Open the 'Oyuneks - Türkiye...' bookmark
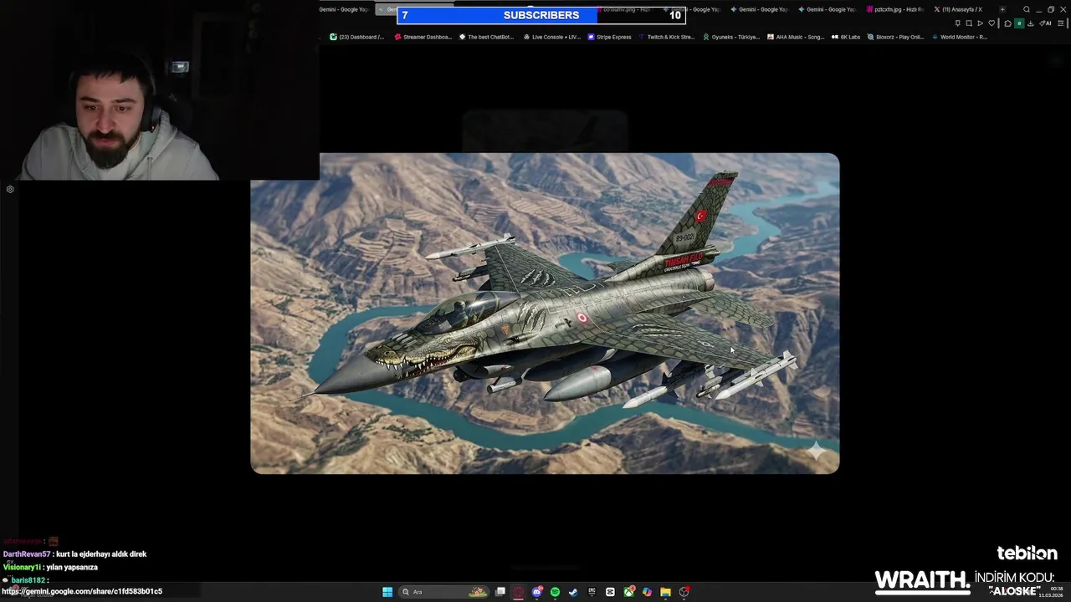1071x602 pixels. pos(731,37)
